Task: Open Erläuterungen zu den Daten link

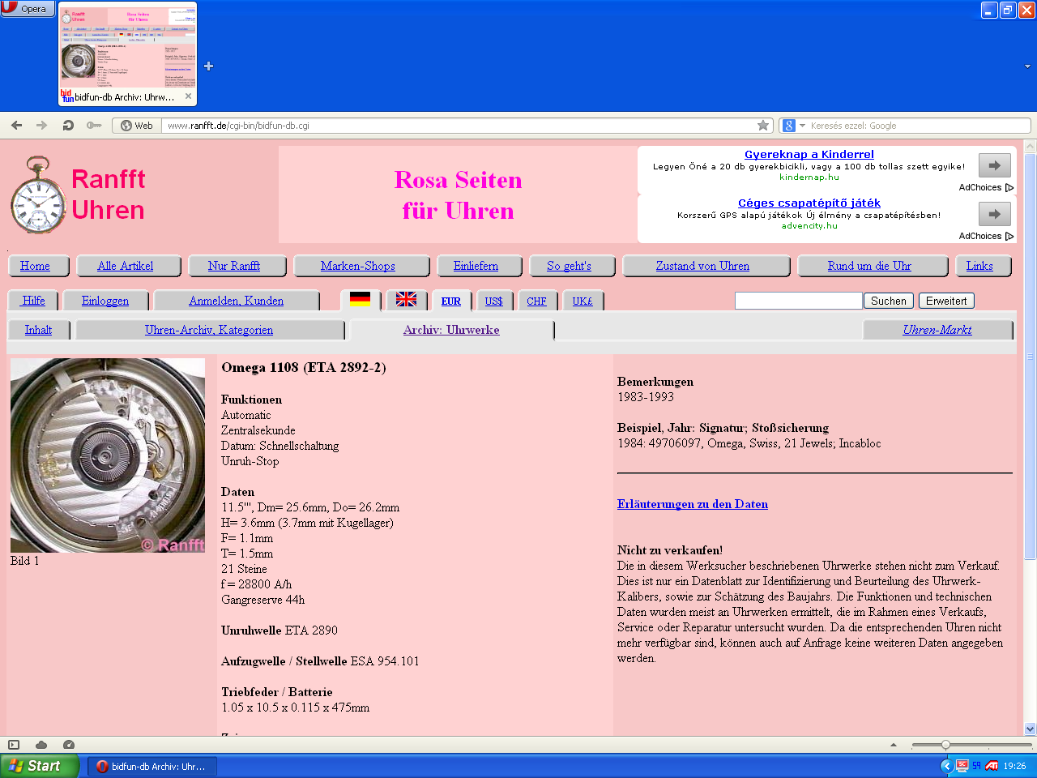Action: tap(693, 504)
